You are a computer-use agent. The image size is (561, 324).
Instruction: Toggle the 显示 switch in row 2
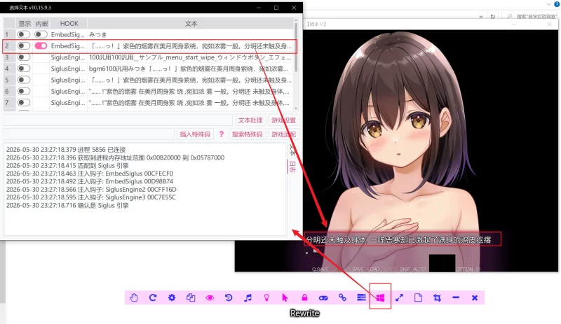[x=24, y=45]
